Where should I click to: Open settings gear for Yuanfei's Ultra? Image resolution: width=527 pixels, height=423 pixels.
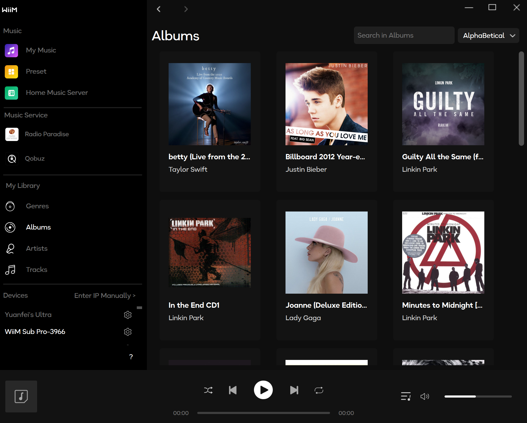pyautogui.click(x=128, y=315)
